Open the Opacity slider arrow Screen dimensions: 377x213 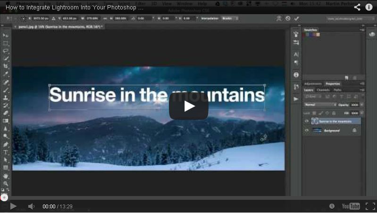point(362,105)
